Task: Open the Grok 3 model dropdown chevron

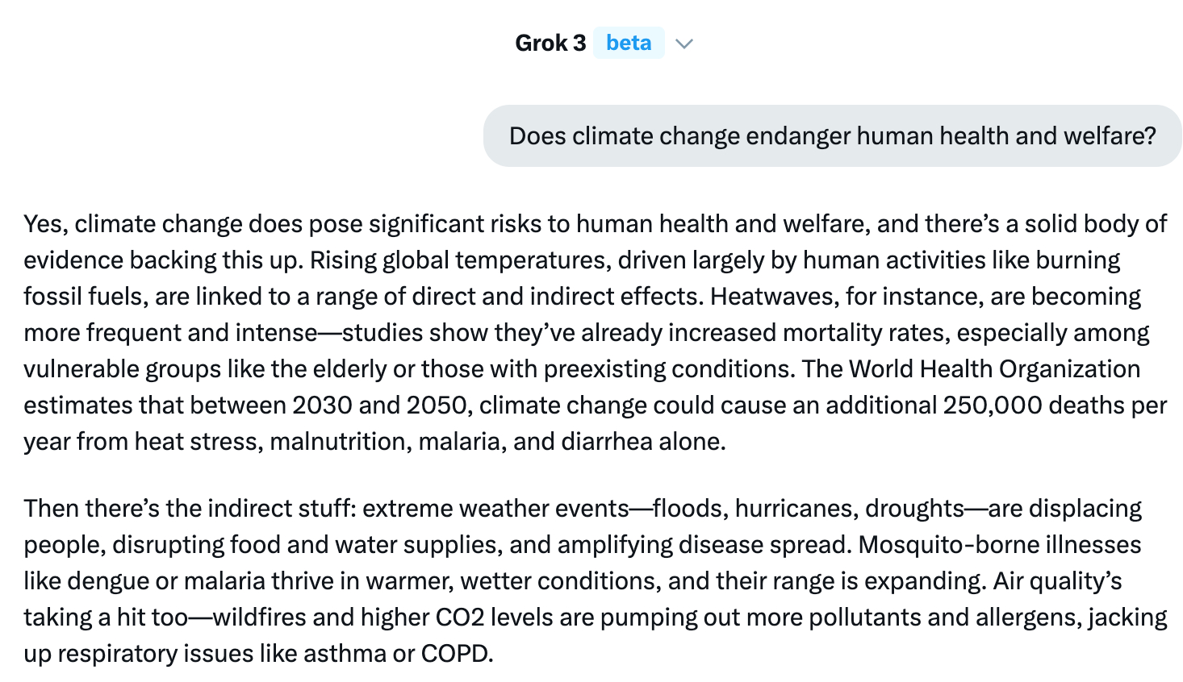Action: pos(684,44)
